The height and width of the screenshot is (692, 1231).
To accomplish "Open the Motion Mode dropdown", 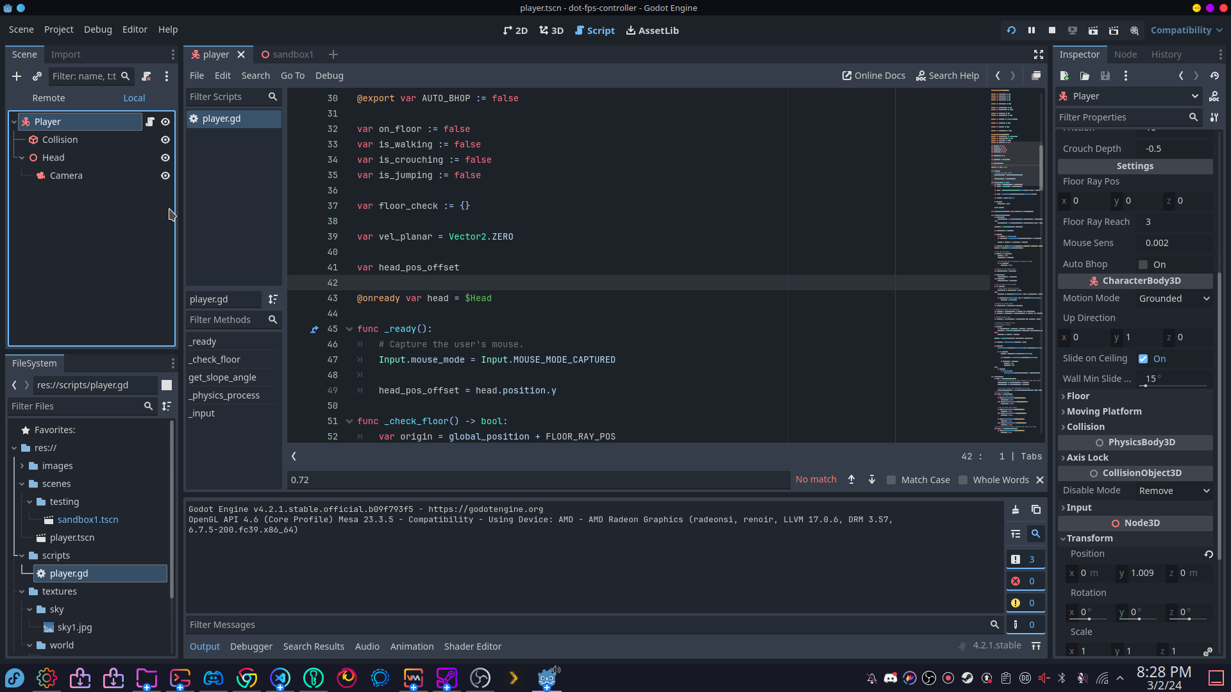I will tap(1174, 299).
